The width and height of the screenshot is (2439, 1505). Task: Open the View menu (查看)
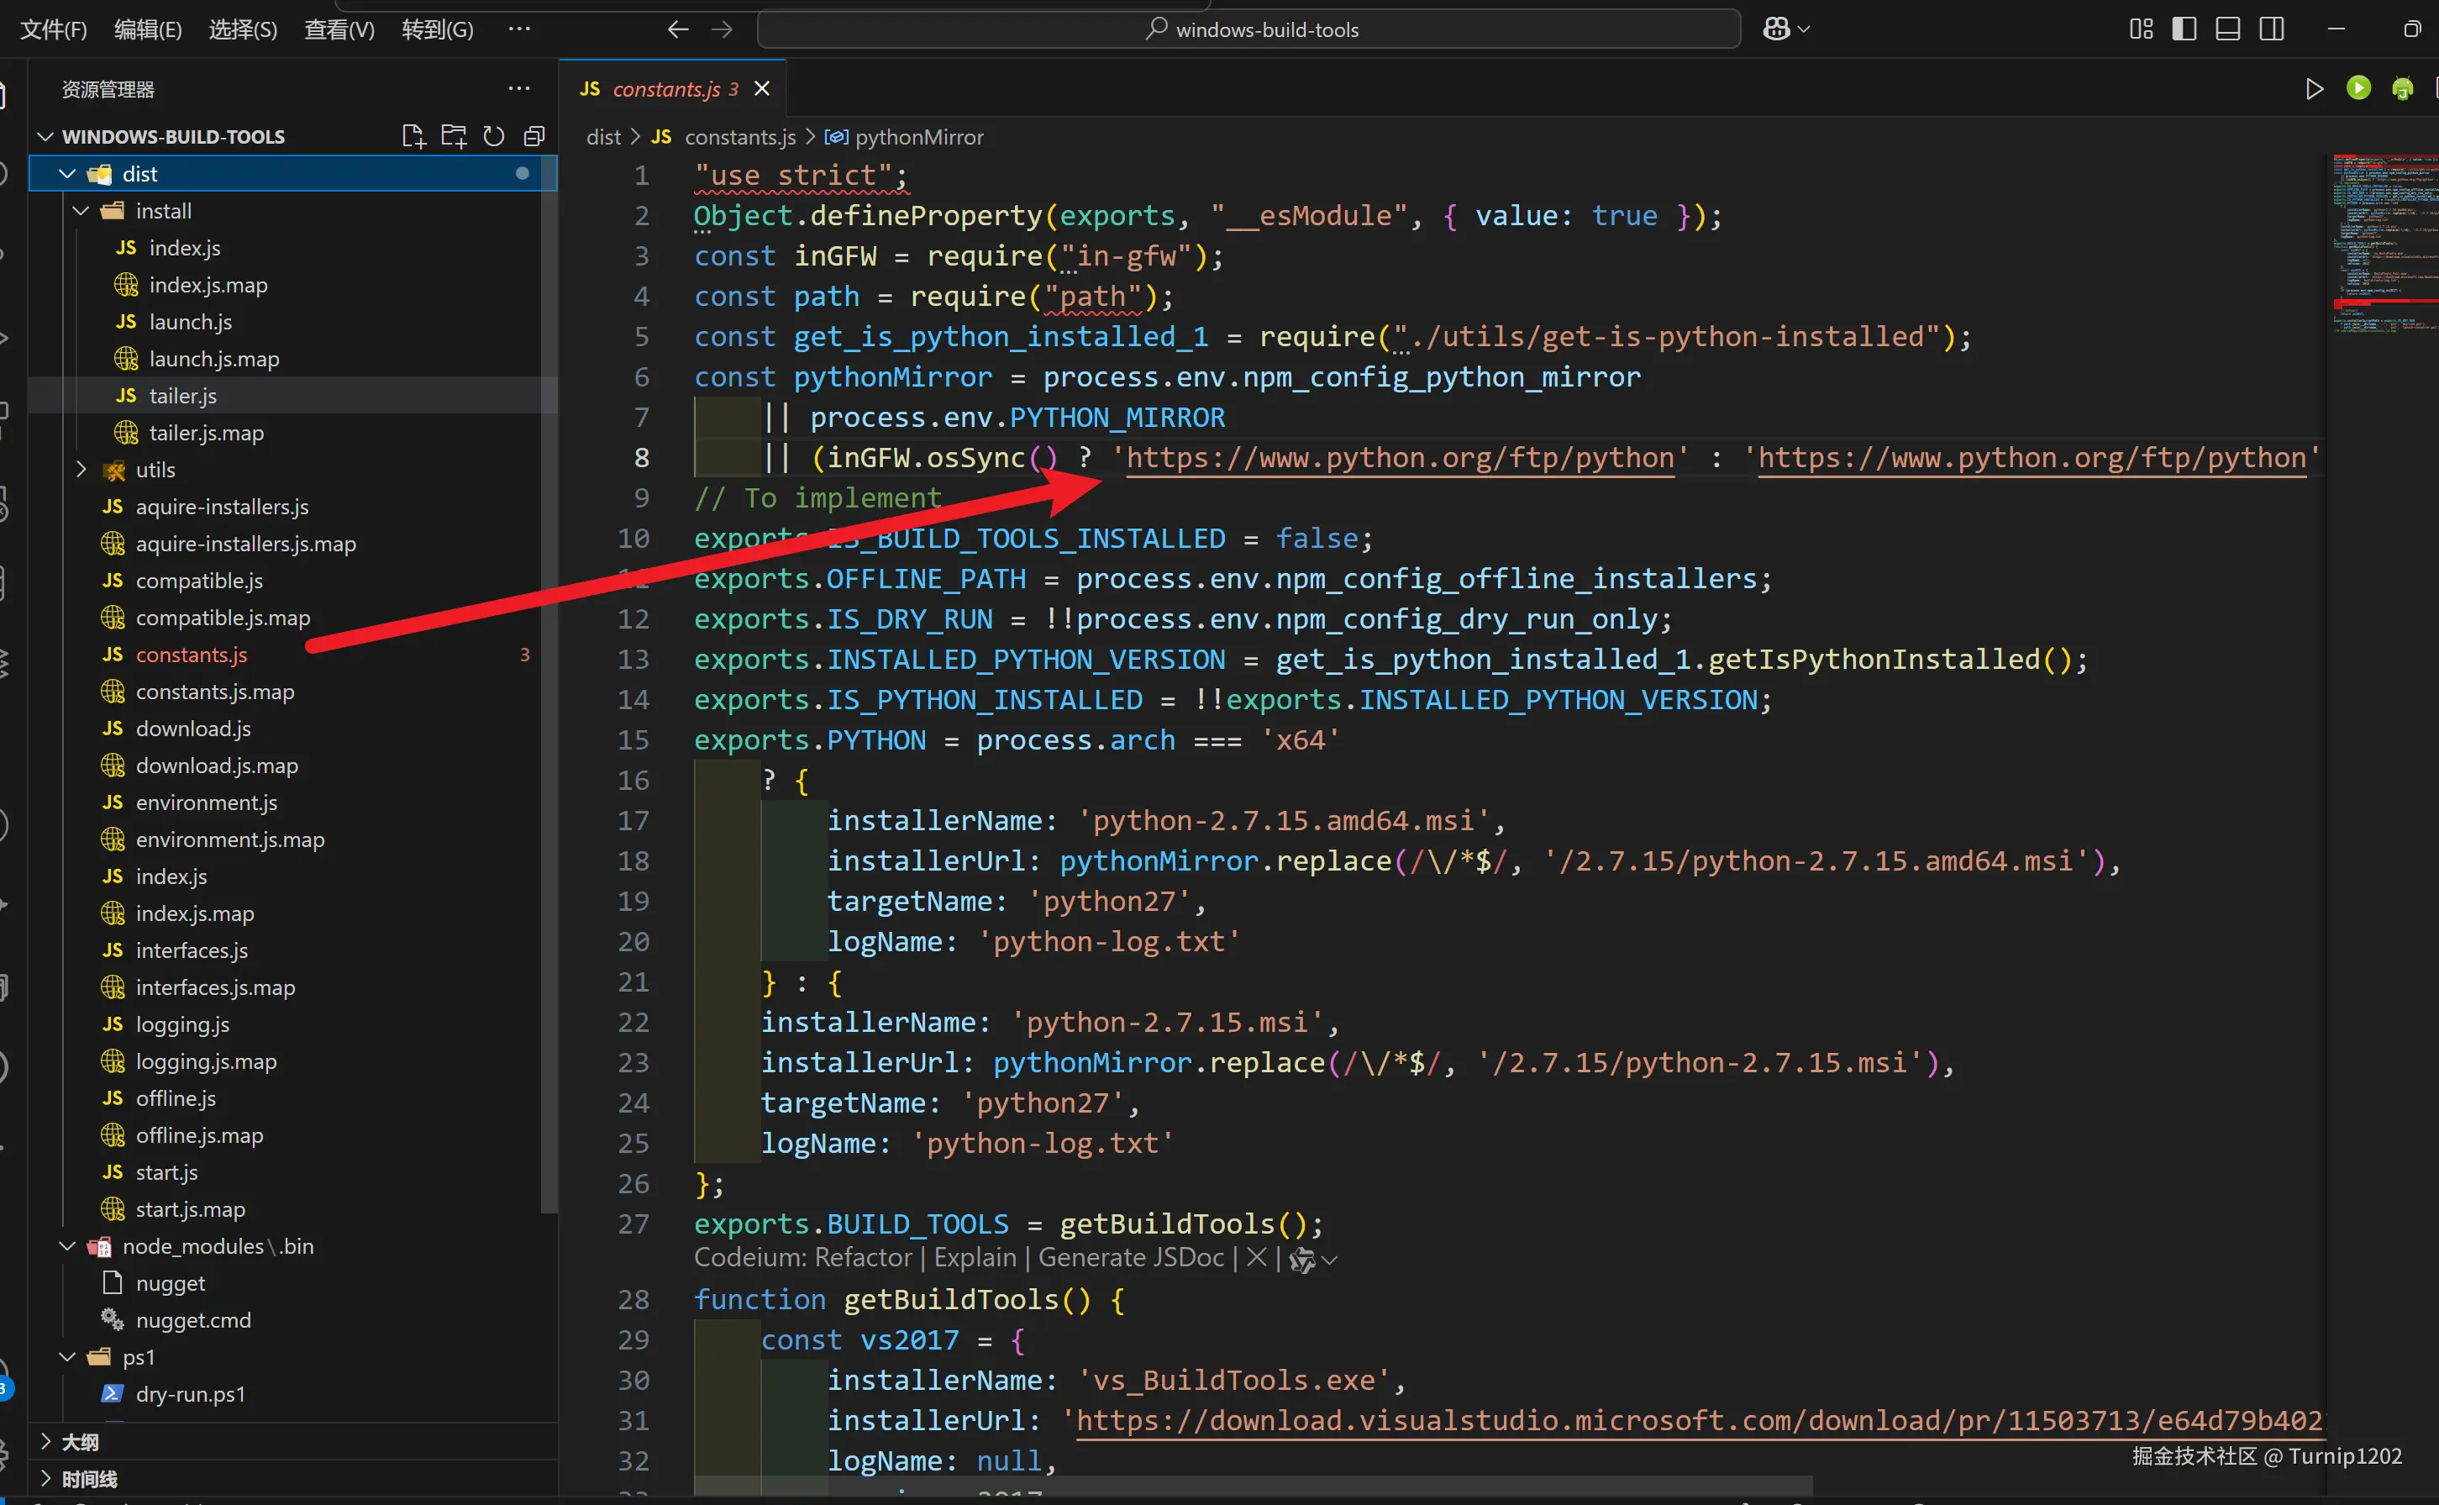pyautogui.click(x=339, y=30)
